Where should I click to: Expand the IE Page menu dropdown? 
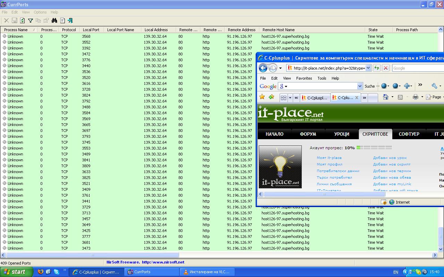point(443,97)
